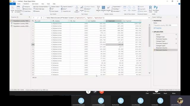
Task: Click Detect Data Type
Action: (39, 9)
